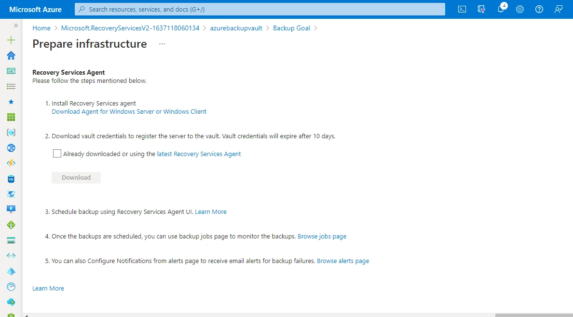The height and width of the screenshot is (317, 573).
Task: Select the Home icon in the sidebar
Action: [x=11, y=55]
